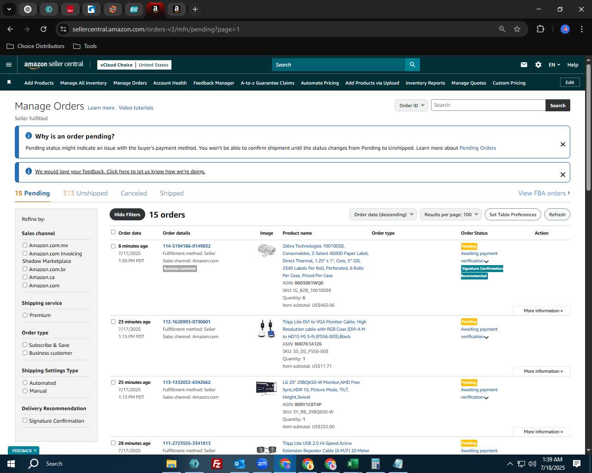This screenshot has width=592, height=473.
Task: Click the Windows Start button
Action: 11,464
